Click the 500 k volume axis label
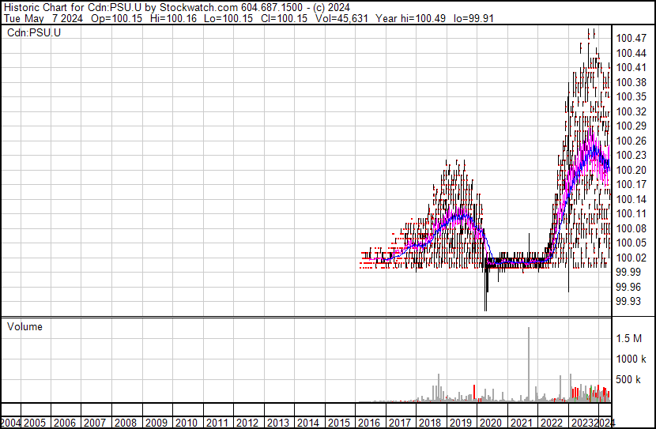656x429 pixels. click(x=628, y=380)
